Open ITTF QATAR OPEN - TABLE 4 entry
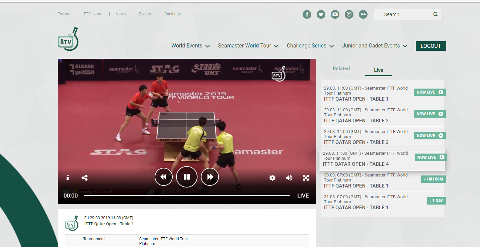 tap(382, 160)
